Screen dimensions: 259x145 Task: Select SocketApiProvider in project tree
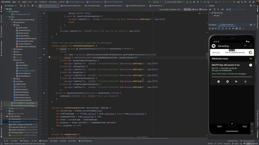(x=25, y=41)
